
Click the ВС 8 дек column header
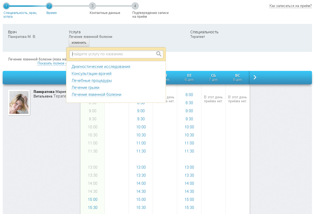(x=237, y=78)
